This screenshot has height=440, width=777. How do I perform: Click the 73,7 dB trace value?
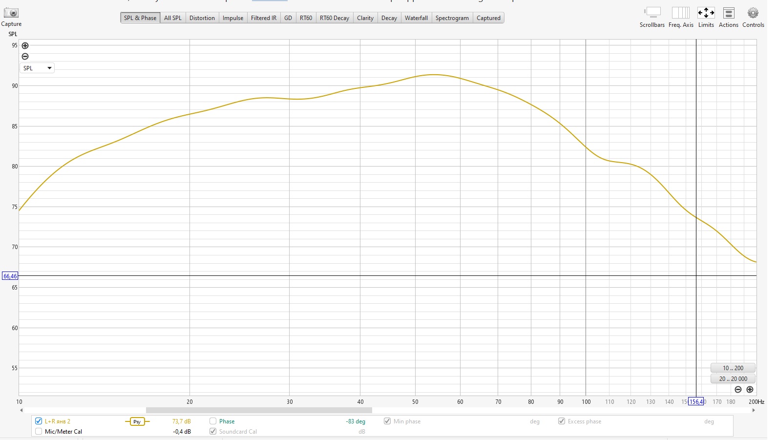pos(182,421)
